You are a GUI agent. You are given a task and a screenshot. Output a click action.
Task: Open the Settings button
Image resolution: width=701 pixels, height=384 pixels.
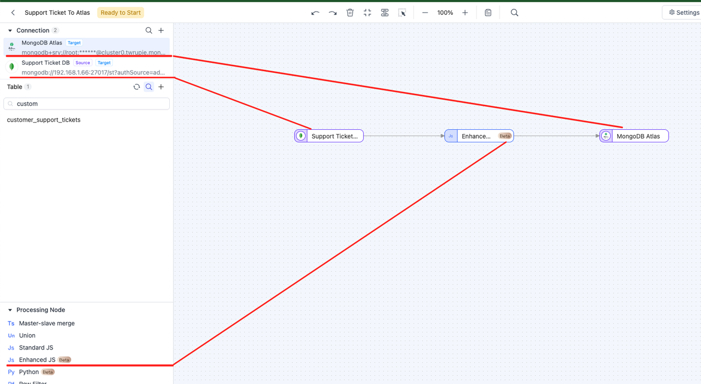tap(683, 13)
